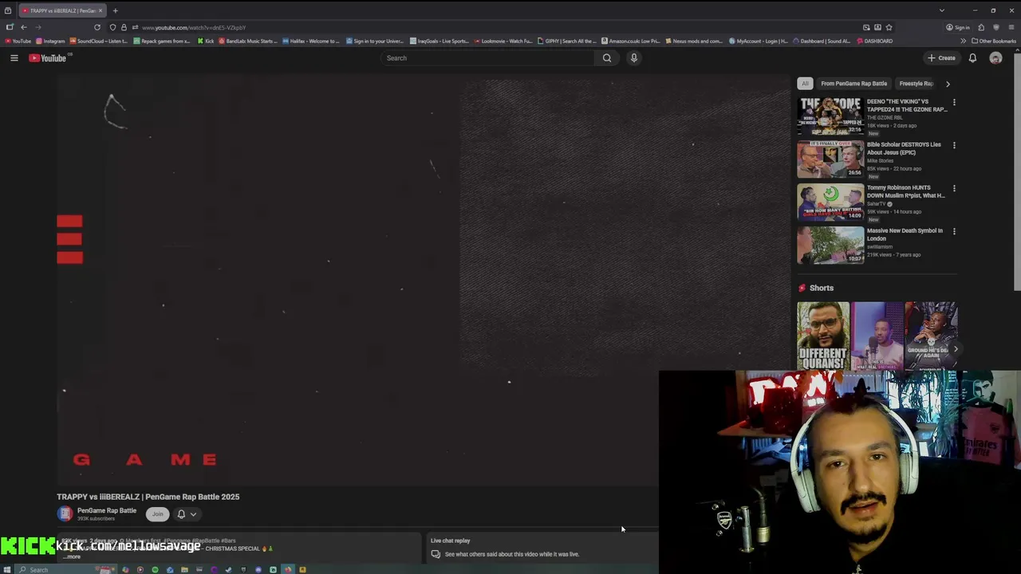Close the TRAPPY vs iiiBEREALZ browser tab

[101, 10]
